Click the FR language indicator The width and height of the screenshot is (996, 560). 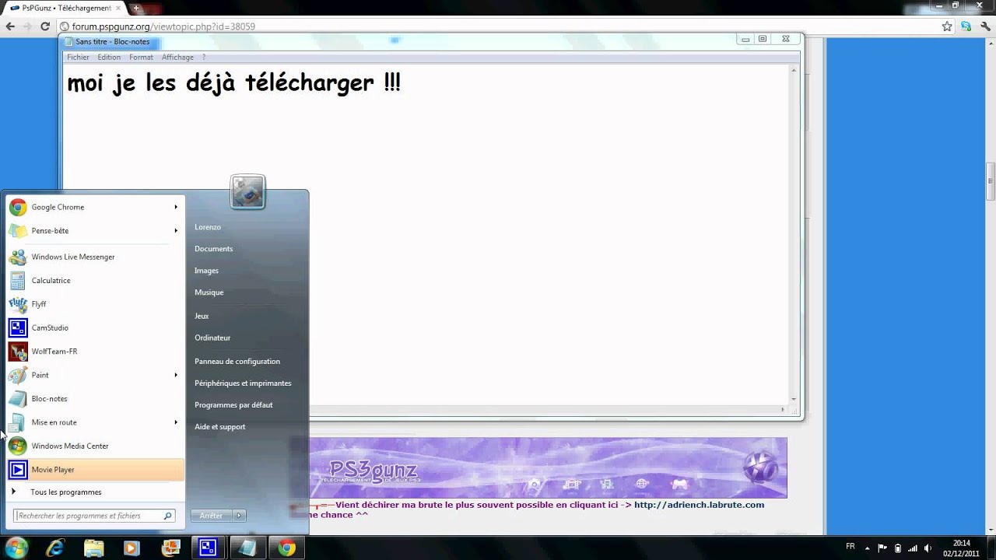[x=850, y=547]
